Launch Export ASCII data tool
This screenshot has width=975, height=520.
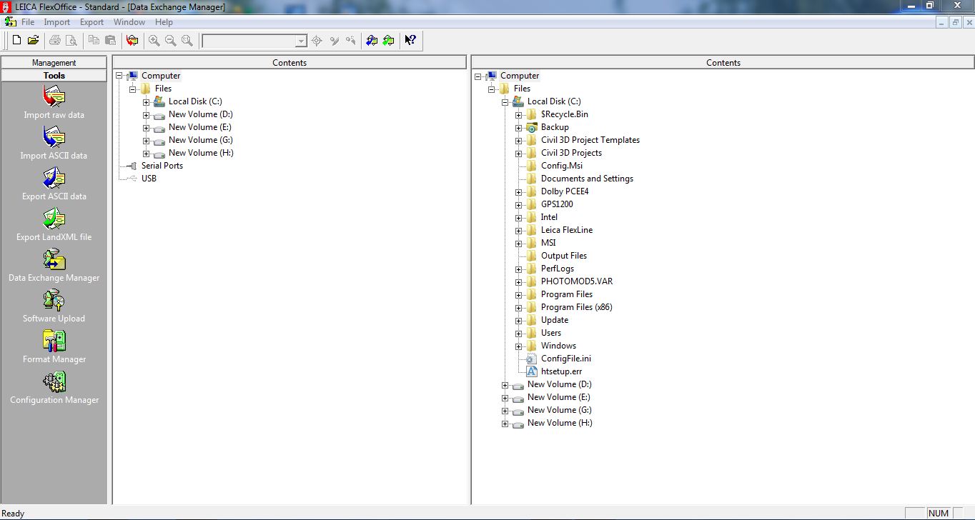click(x=54, y=184)
